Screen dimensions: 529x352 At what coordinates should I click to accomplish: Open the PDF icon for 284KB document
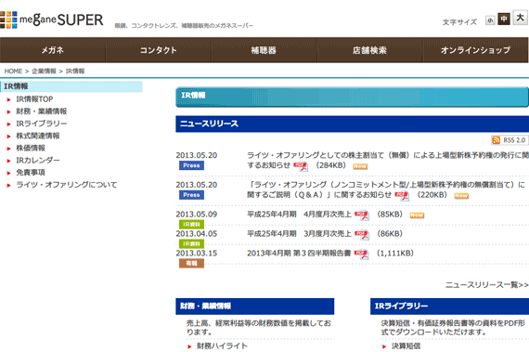[301, 165]
